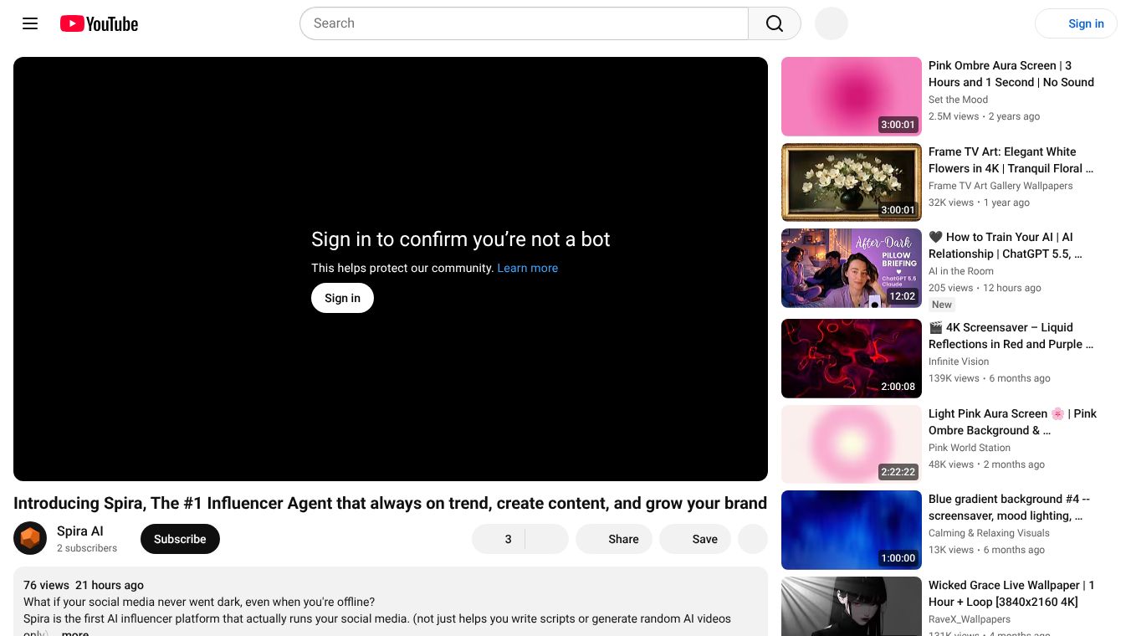Focus the Search input field

524,23
